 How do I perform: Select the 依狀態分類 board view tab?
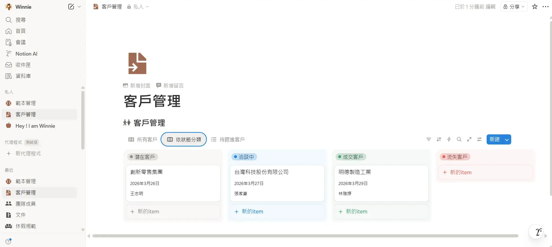184,140
